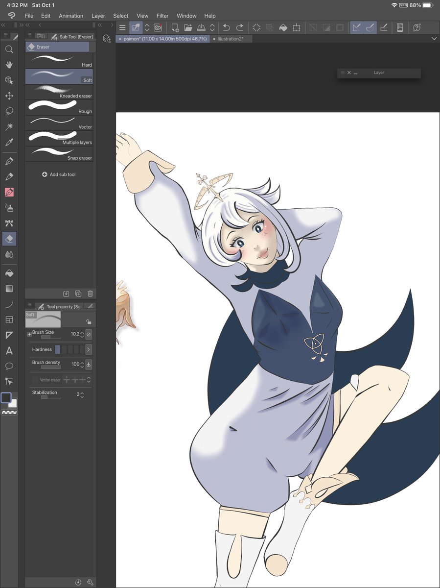Select the Figure curve tool

pos(9,304)
